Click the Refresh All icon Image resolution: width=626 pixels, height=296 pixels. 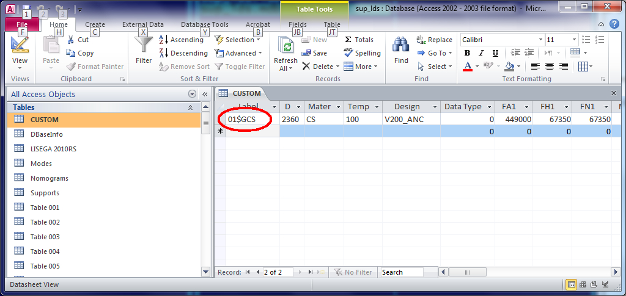tap(285, 46)
